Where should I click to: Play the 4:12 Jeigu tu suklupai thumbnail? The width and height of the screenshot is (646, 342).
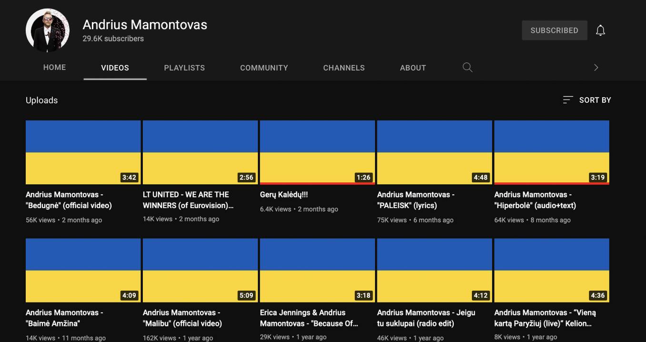click(435, 270)
